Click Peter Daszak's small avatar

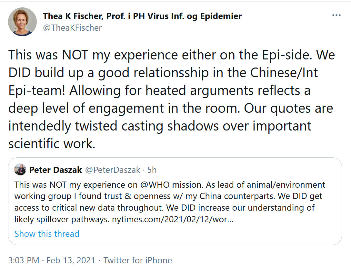[x=20, y=170]
